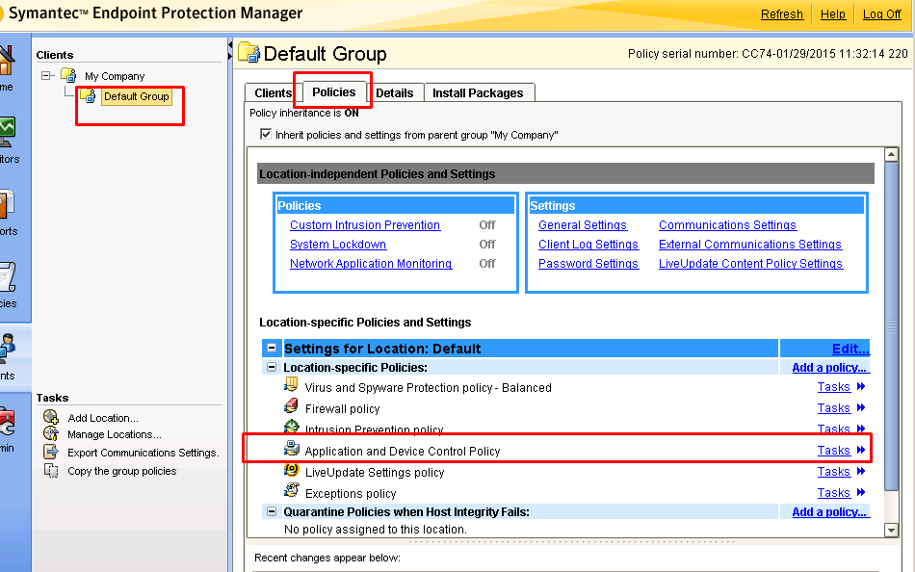Screen dimensions: 915x572
Task: Open the Install Packages tab
Action: pyautogui.click(x=478, y=93)
